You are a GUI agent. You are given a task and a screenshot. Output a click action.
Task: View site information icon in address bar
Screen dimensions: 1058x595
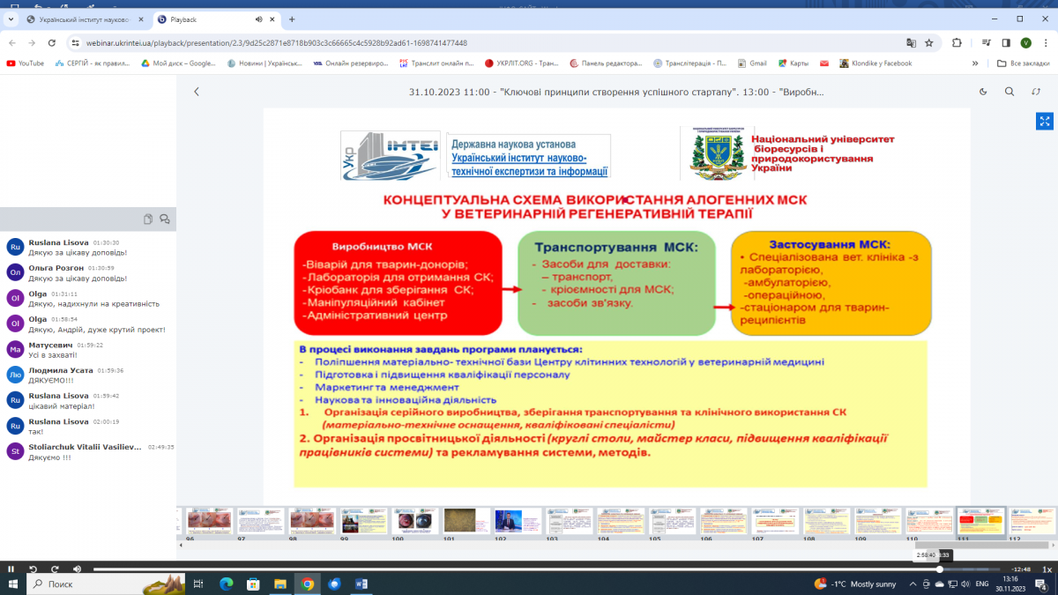(76, 42)
